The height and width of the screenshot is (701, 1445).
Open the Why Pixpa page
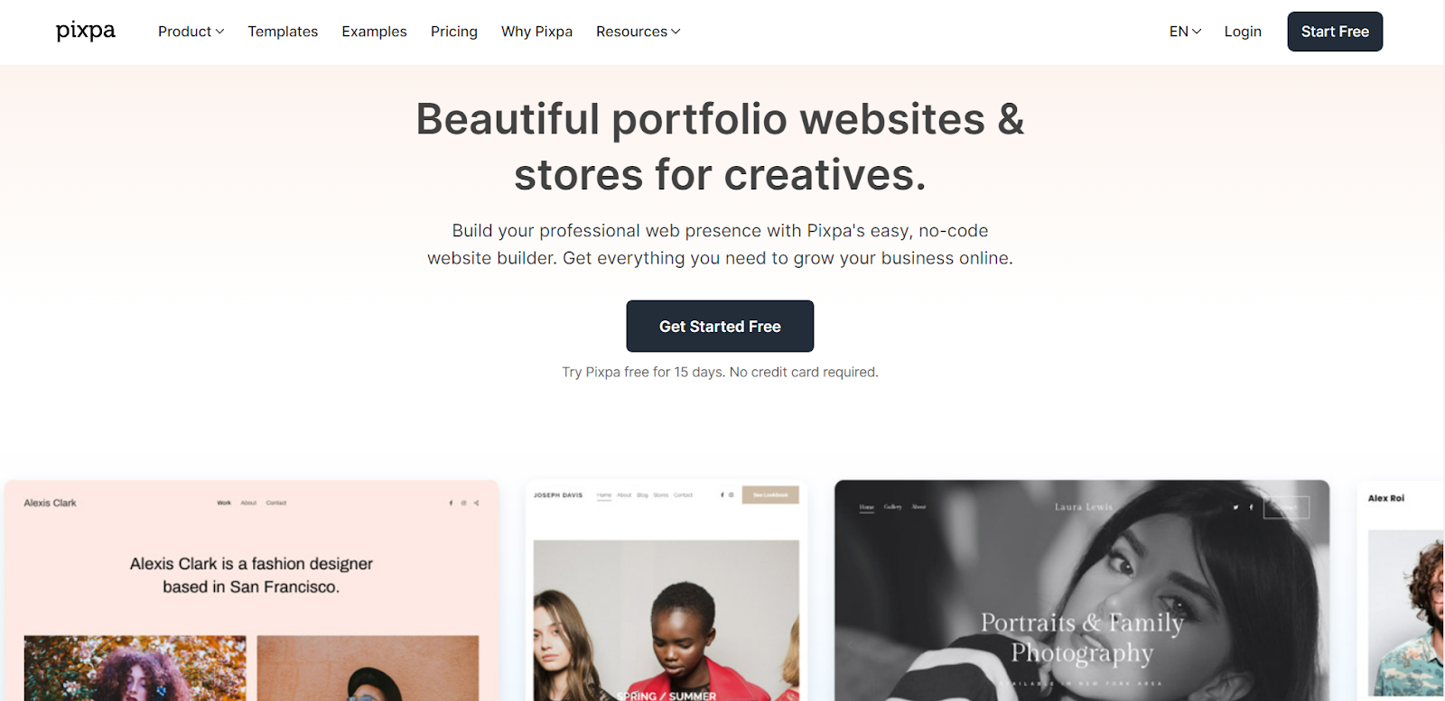pyautogui.click(x=536, y=32)
